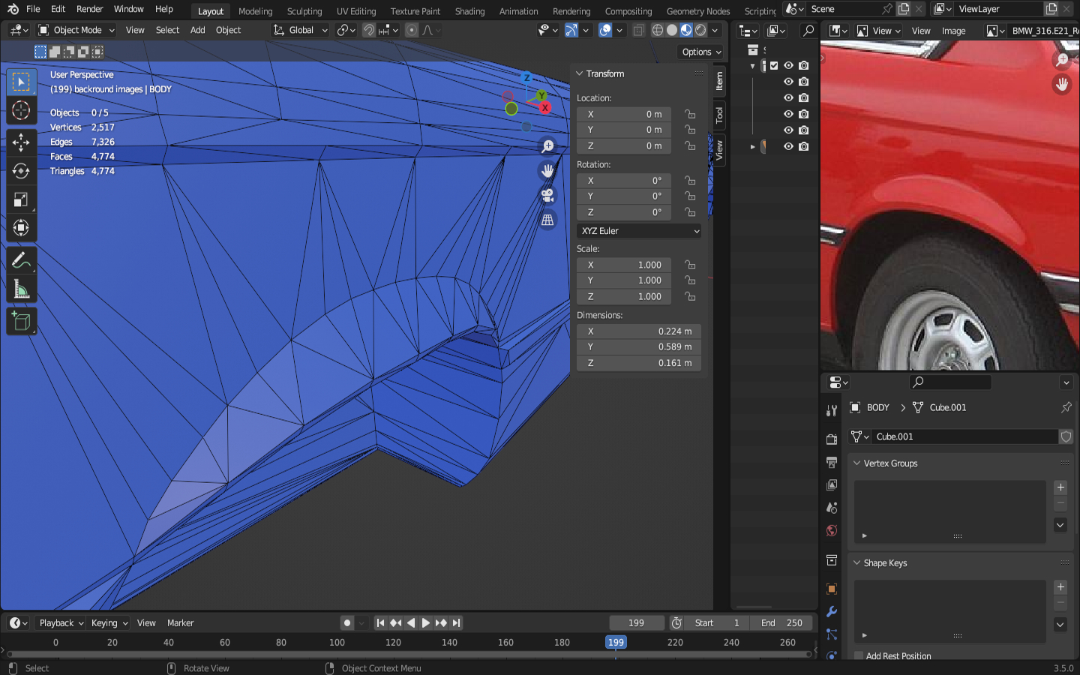Screen dimensions: 1080x675
Task: Toggle proportional editing in viewport header
Action: click(412, 30)
